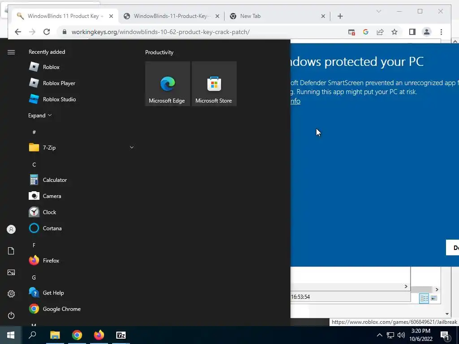The height and width of the screenshot is (344, 459).
Task: Switch background window to details view icon
Action: click(x=424, y=298)
